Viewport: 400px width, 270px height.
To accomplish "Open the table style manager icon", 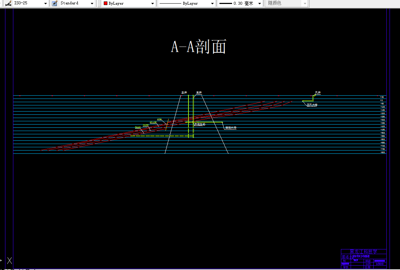I will 54,3.
